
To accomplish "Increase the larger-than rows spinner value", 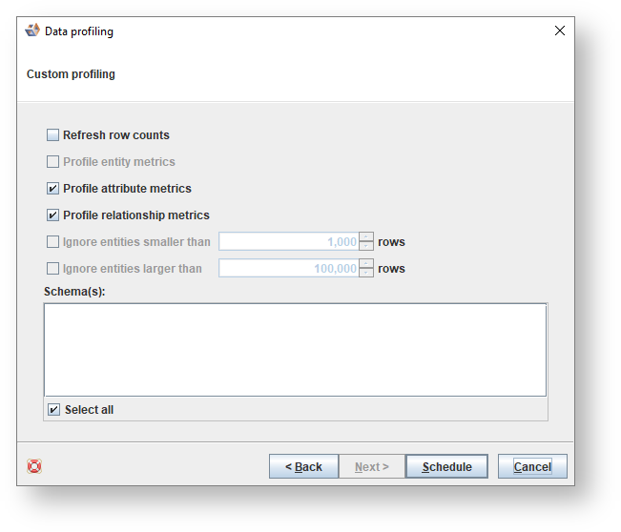I will (x=366, y=264).
